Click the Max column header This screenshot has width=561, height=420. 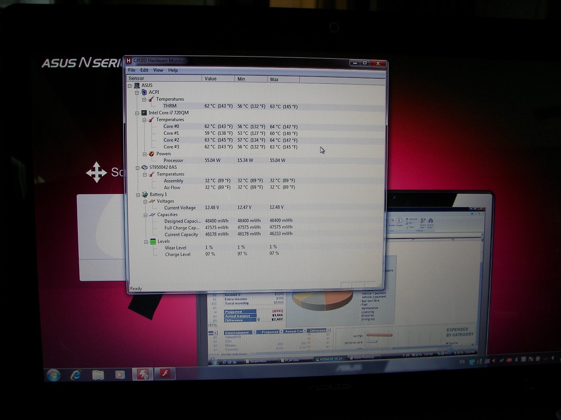click(284, 80)
